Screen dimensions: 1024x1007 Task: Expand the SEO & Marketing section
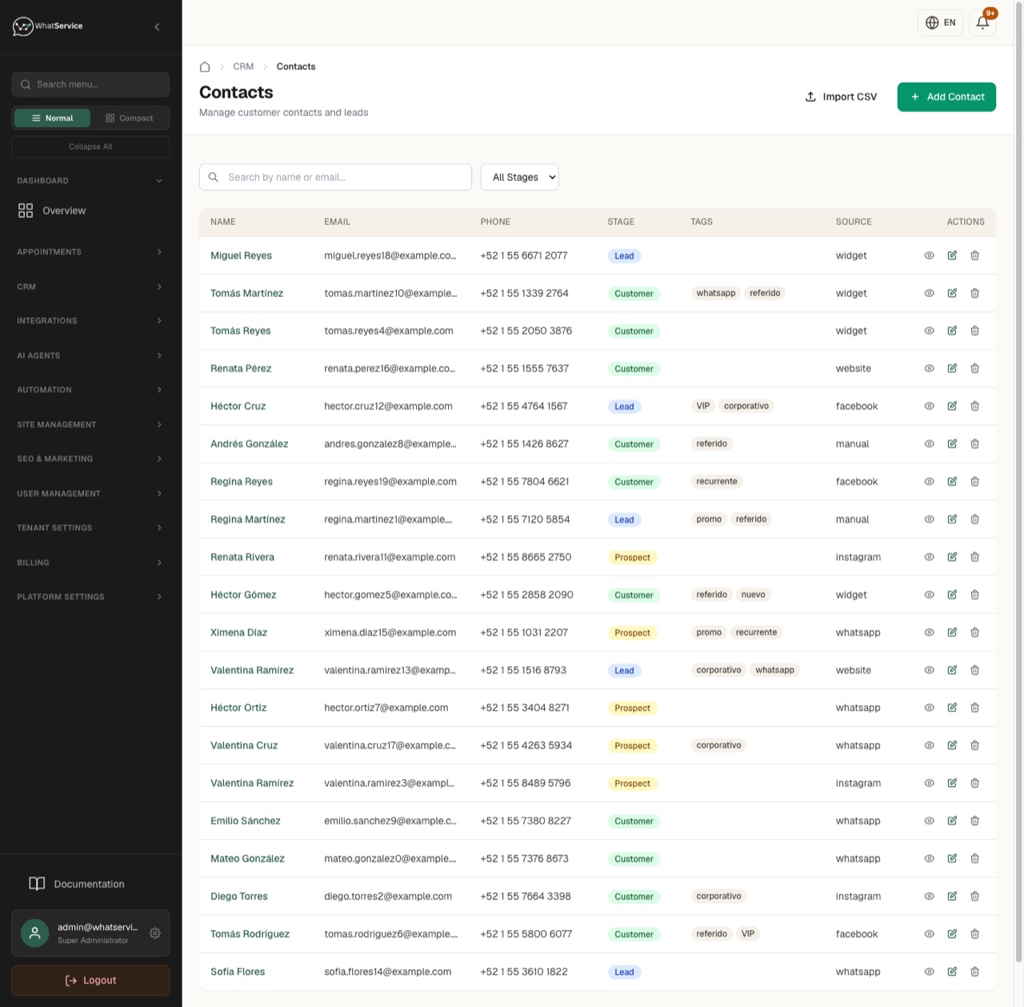(90, 459)
